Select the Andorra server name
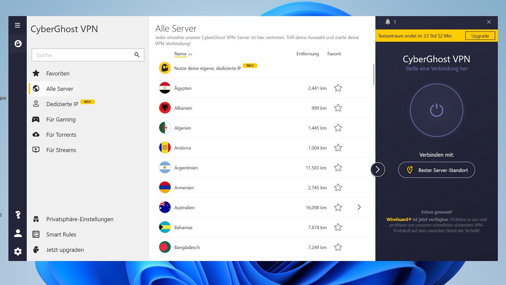This screenshot has width=506, height=285. pyautogui.click(x=183, y=148)
